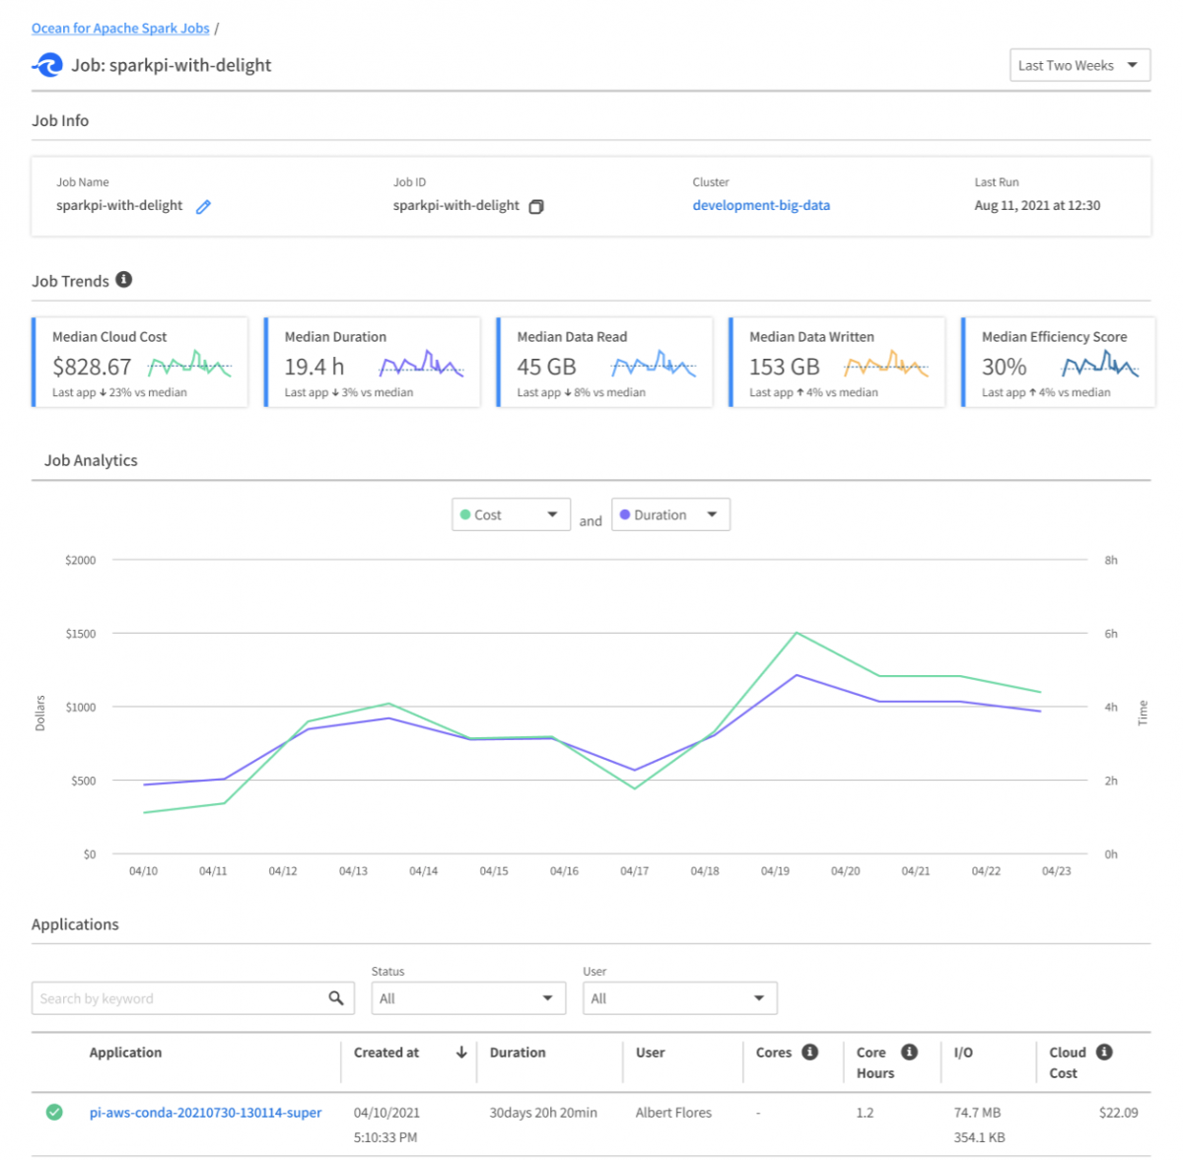Click the 04/23 x-axis date label
The height and width of the screenshot is (1160, 1183).
point(1056,871)
